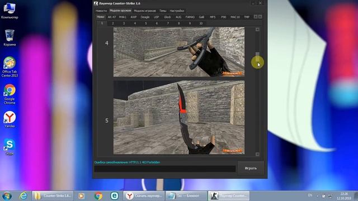
Task: Go to model page 9
Action: (190, 23)
